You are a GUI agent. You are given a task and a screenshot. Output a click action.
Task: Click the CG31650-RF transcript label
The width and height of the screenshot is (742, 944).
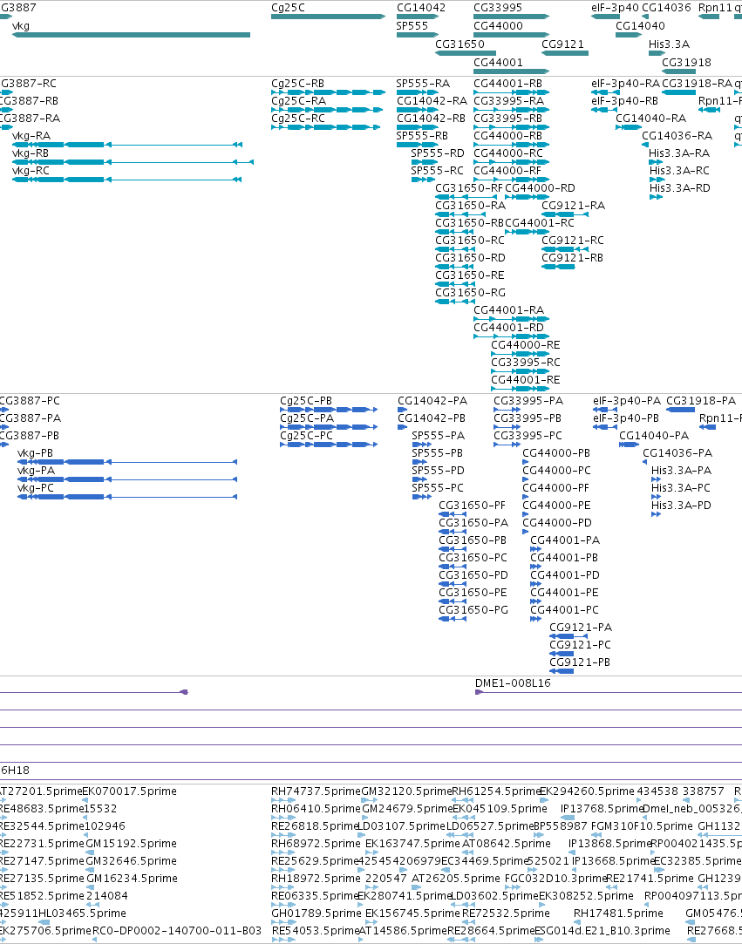[468, 187]
